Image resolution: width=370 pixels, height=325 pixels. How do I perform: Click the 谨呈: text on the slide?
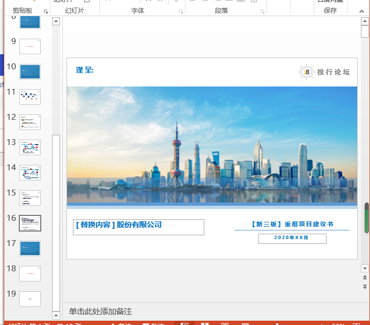85,70
